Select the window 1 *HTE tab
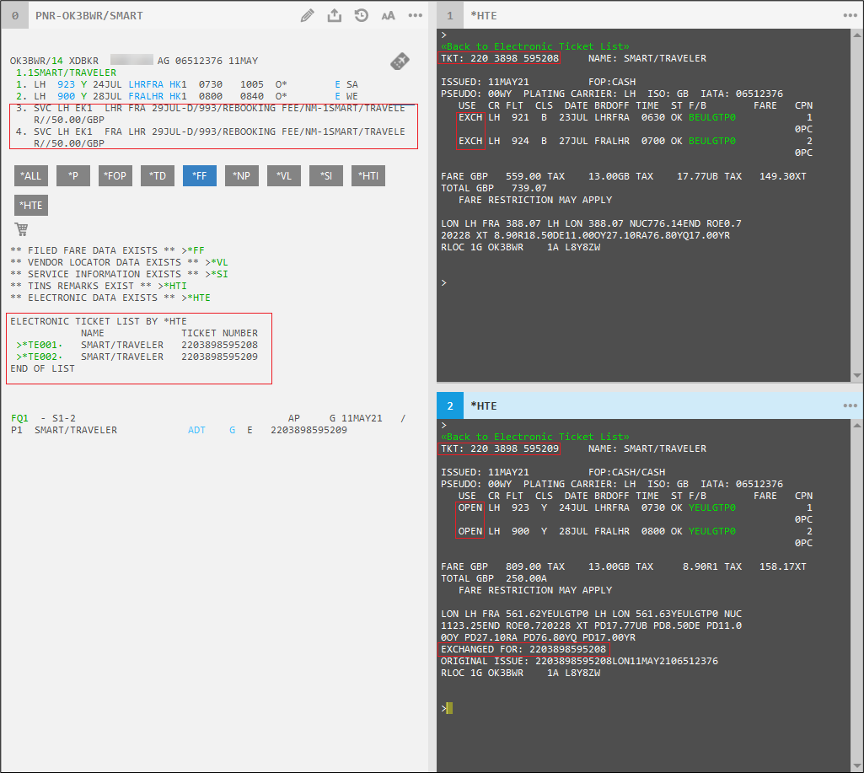Image resolution: width=864 pixels, height=773 pixels. pyautogui.click(x=483, y=15)
